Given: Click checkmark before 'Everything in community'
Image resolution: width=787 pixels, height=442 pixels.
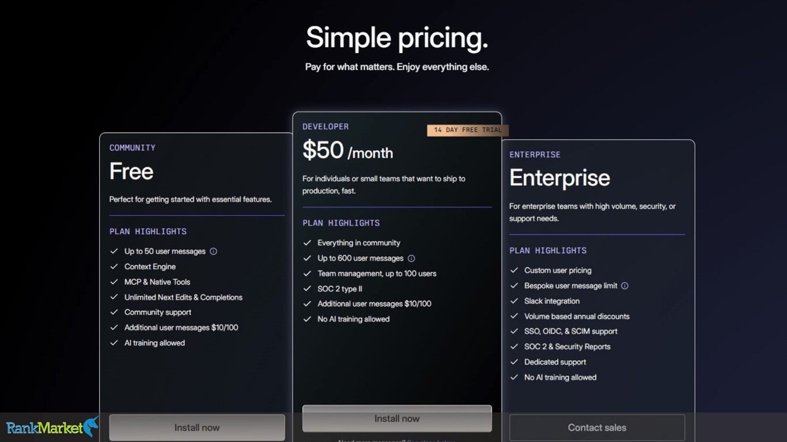Looking at the screenshot, I should tap(307, 243).
